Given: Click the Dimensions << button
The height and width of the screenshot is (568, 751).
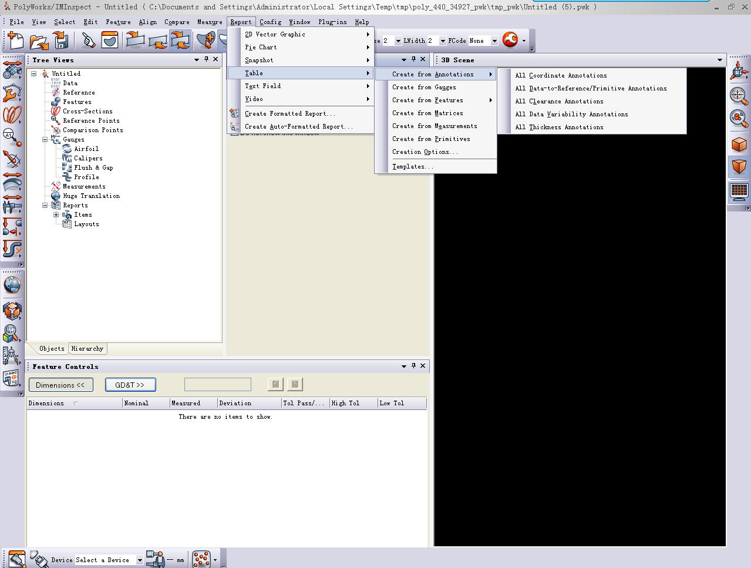Looking at the screenshot, I should pyautogui.click(x=60, y=385).
